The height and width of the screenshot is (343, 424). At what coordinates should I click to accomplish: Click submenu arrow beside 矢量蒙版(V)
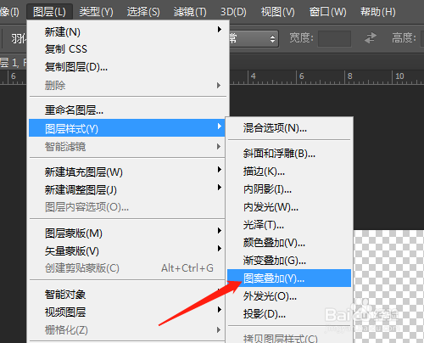tap(220, 248)
